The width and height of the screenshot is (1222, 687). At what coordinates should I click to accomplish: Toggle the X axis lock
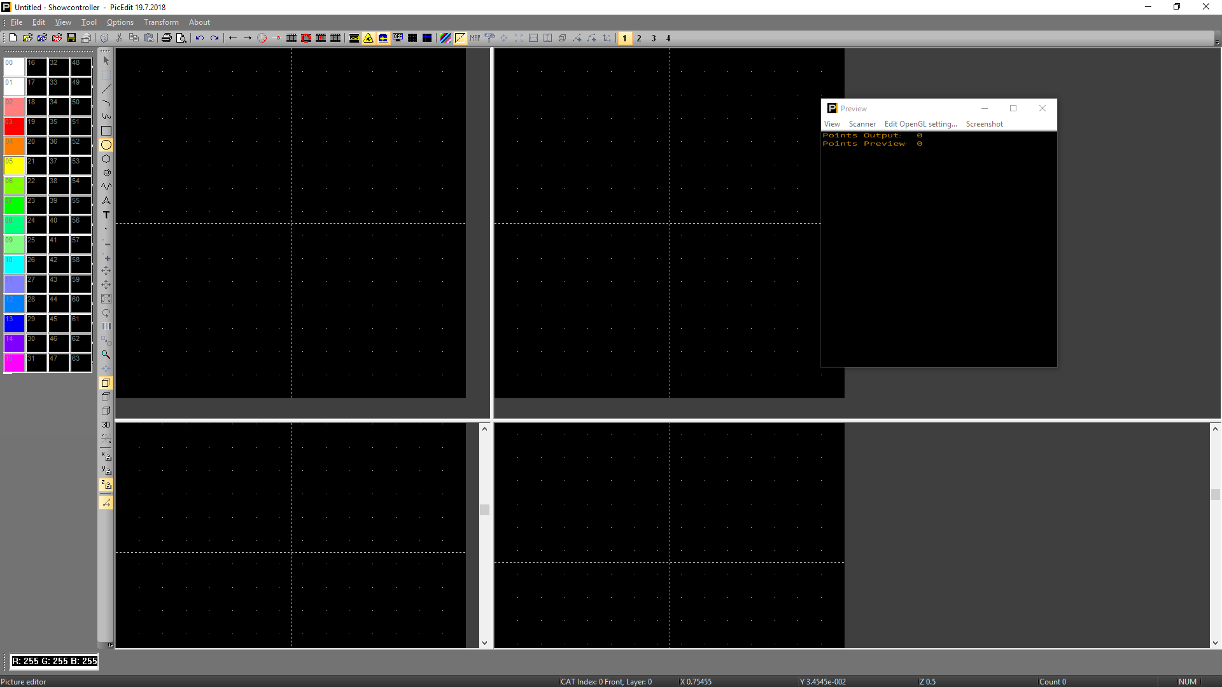coord(106,457)
